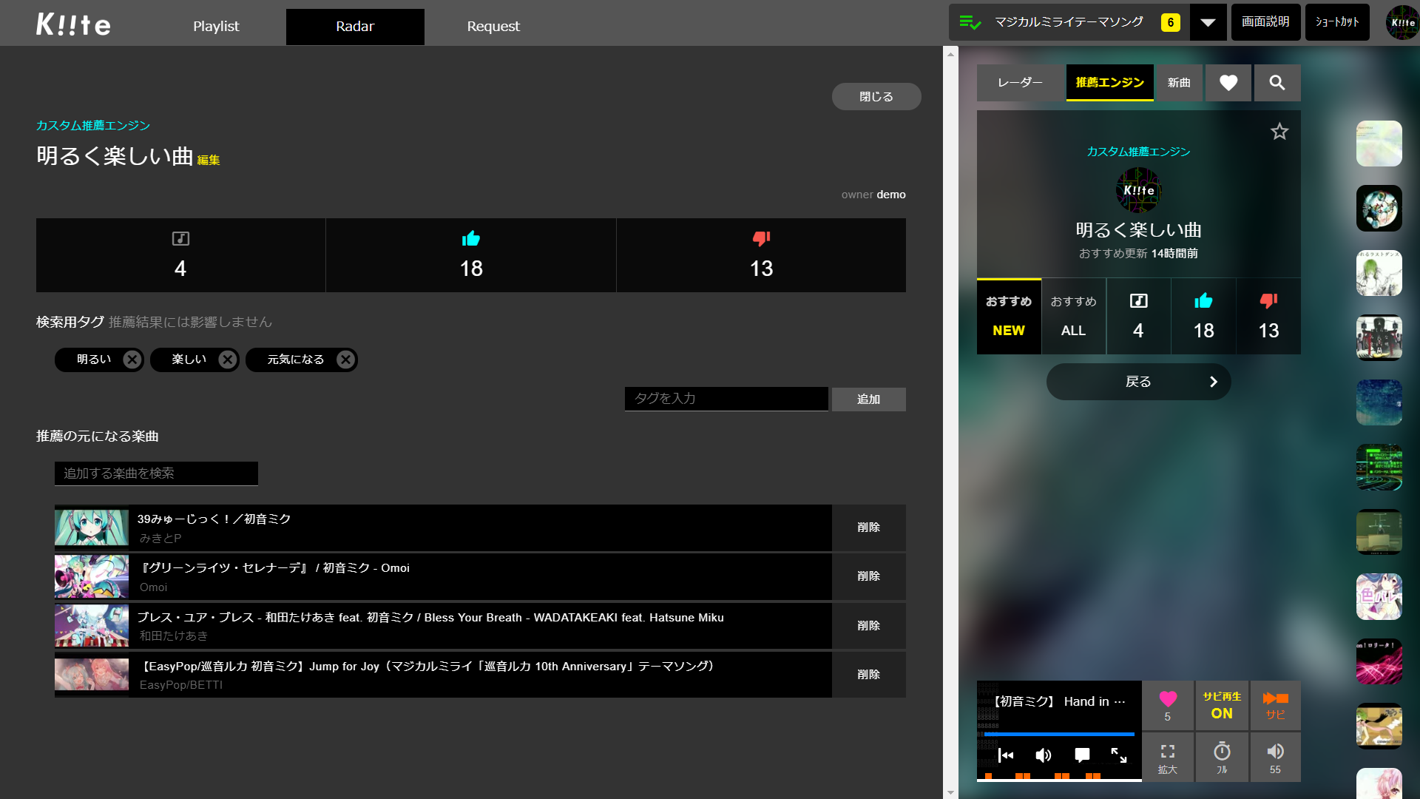1420x799 pixels.
Task: Open the search magnifier tab
Action: pos(1277,83)
